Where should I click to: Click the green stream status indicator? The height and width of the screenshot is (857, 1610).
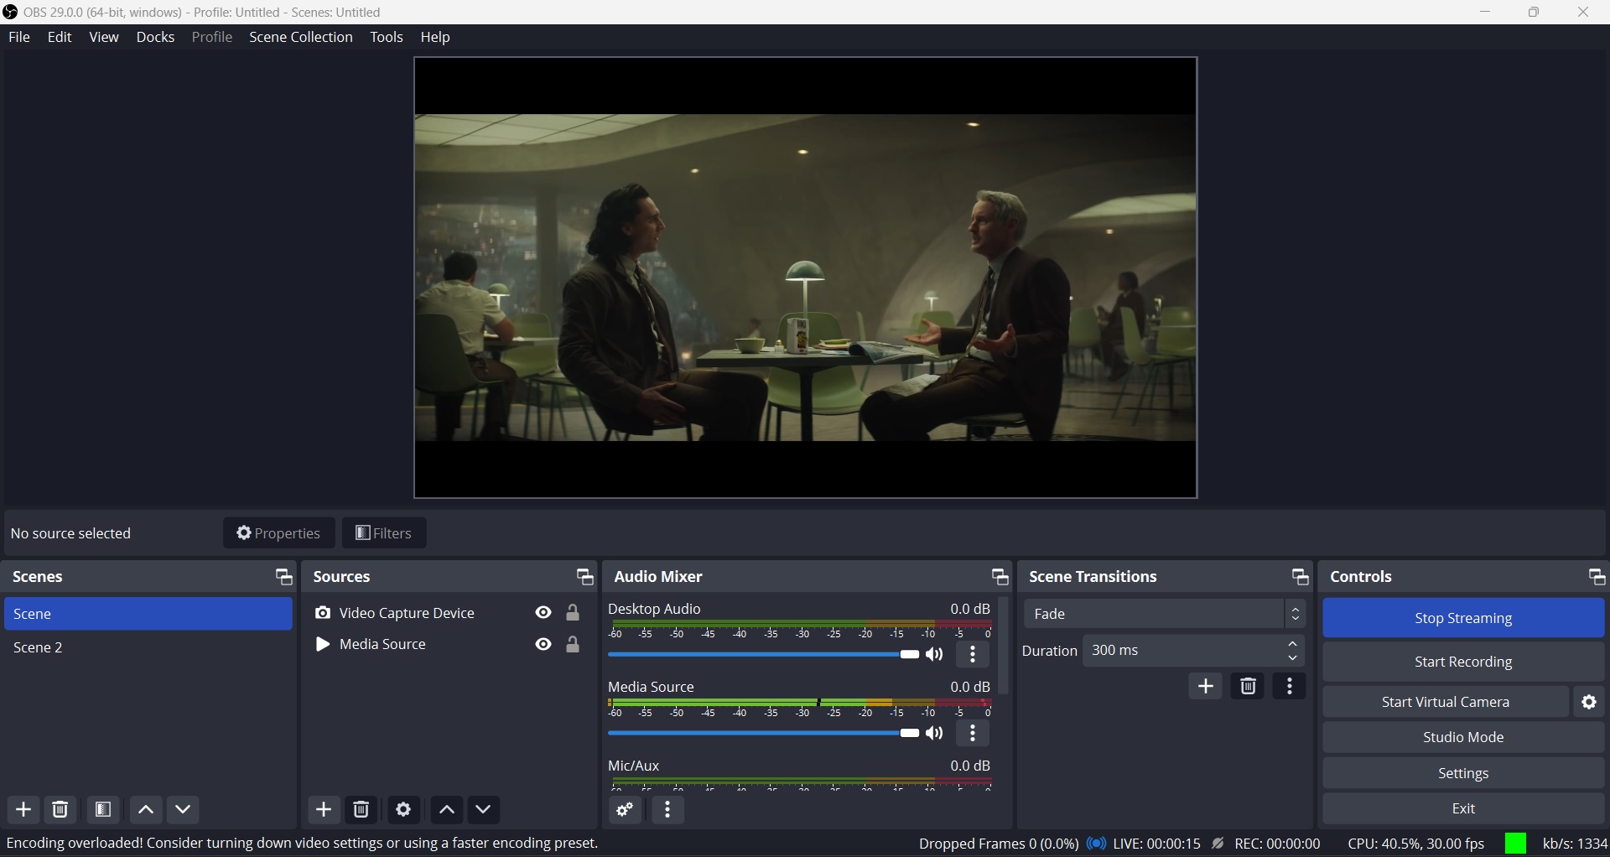pos(1515,844)
